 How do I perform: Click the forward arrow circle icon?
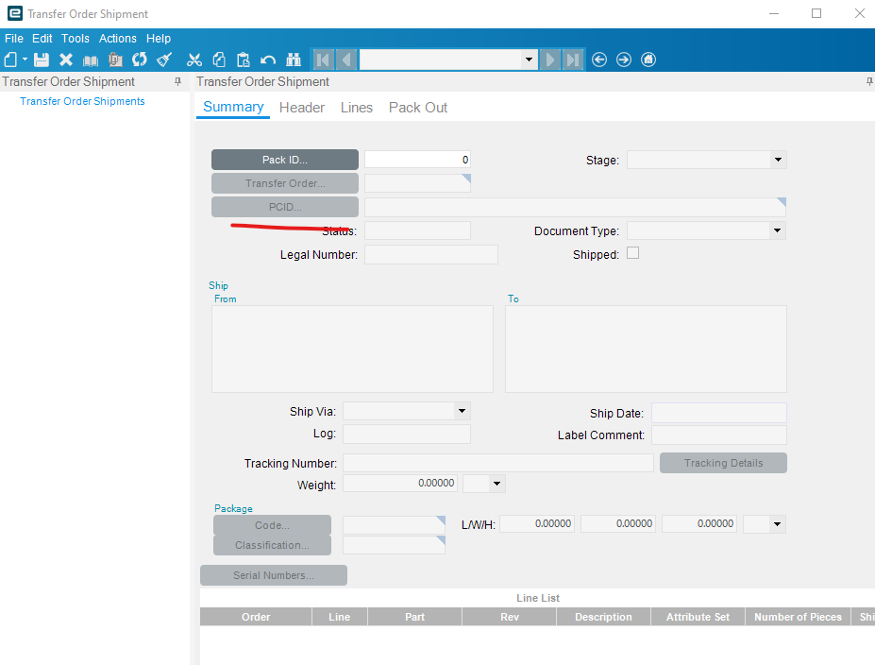tap(624, 60)
